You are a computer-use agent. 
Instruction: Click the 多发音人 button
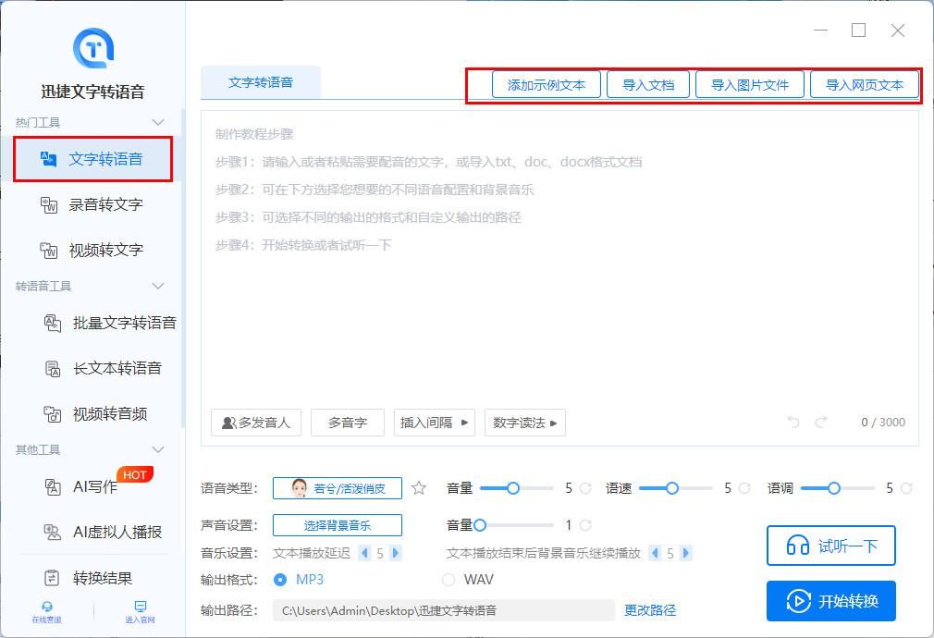[x=256, y=423]
